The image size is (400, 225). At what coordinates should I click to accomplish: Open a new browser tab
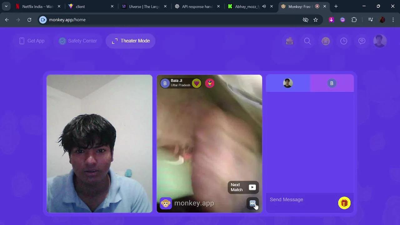click(x=336, y=6)
